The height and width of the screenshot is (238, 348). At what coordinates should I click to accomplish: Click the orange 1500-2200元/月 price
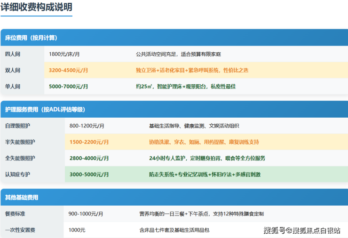pos(89,142)
